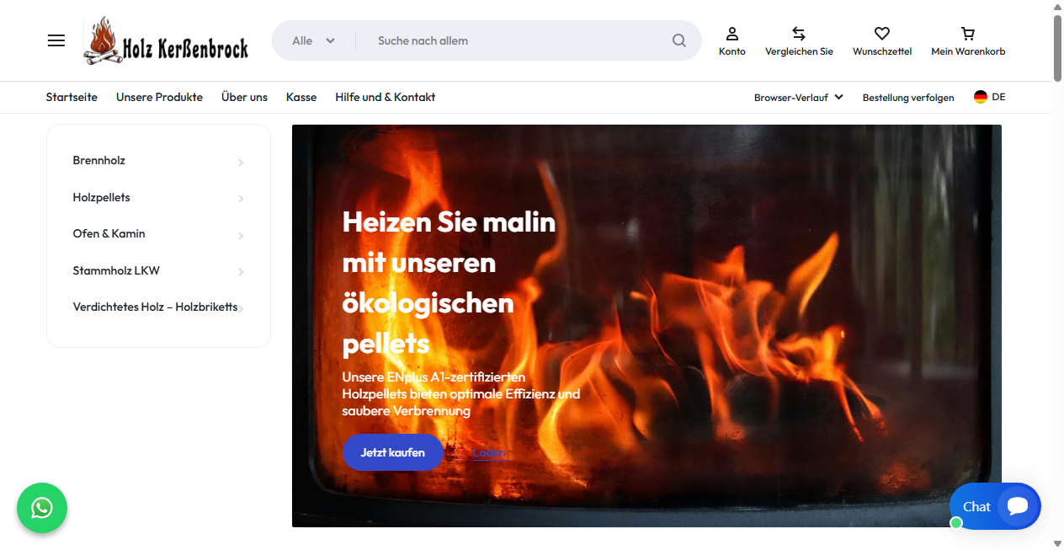This screenshot has width=1064, height=550.
Task: Open the Konto account icon
Action: (x=732, y=35)
